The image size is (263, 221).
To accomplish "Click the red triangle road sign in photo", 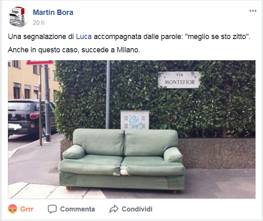I will (40, 62).
